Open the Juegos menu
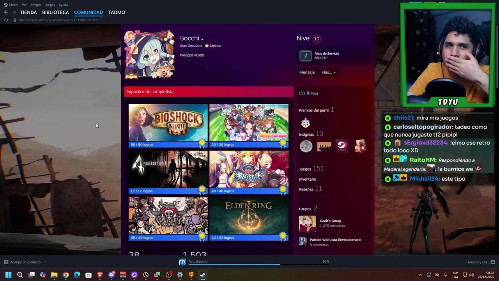The width and height of the screenshot is (499, 281). (50, 5)
